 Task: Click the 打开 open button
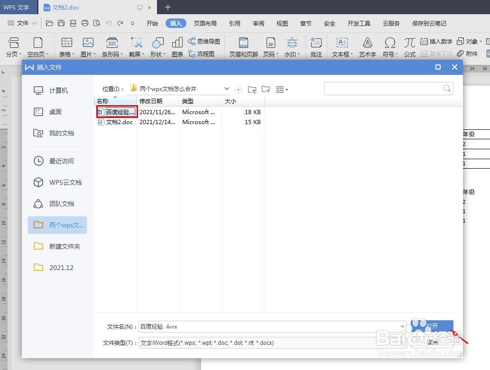[x=432, y=326]
